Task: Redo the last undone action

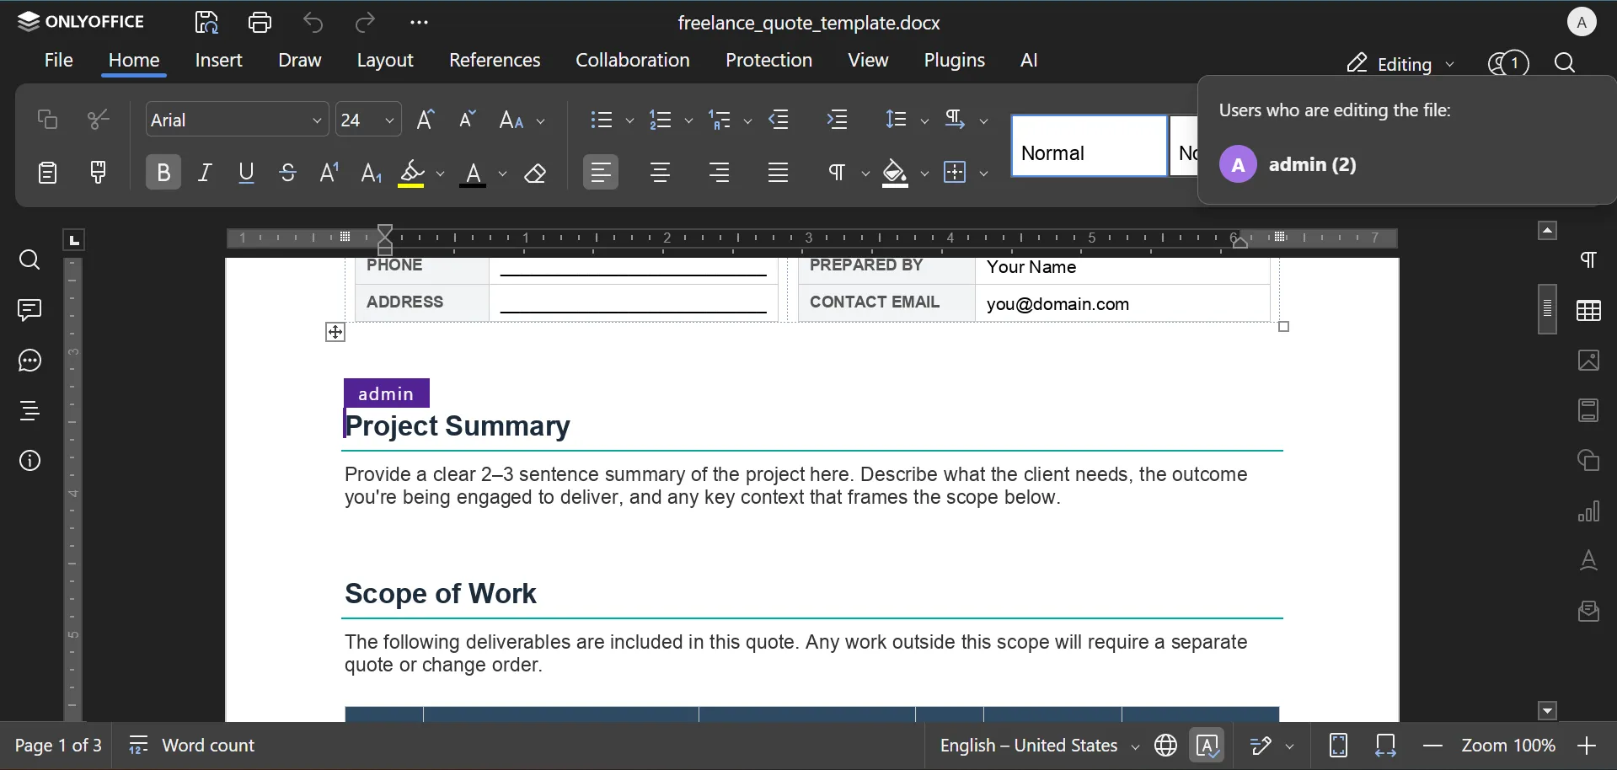Action: [x=366, y=22]
